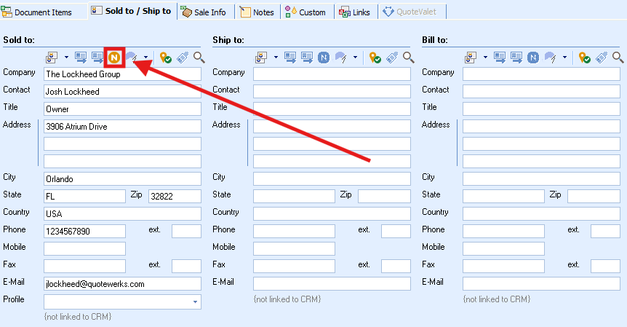Click the magnifier search icon in Bill to

618,58
